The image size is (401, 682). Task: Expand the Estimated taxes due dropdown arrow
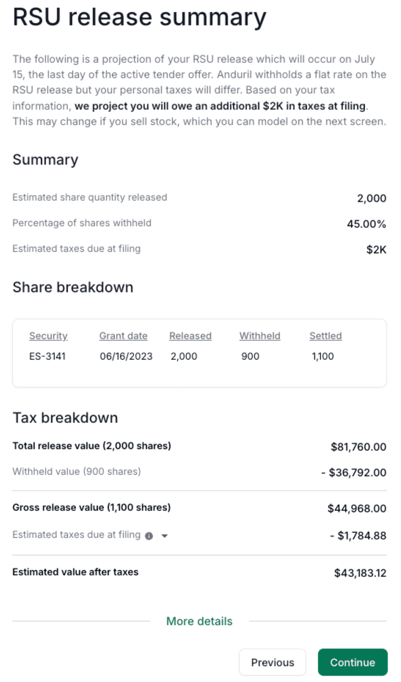coord(165,536)
